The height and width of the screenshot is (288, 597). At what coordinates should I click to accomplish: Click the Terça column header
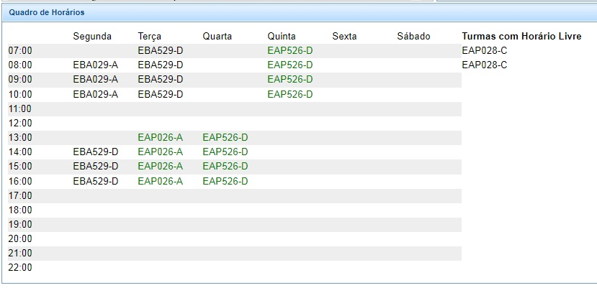coord(150,36)
